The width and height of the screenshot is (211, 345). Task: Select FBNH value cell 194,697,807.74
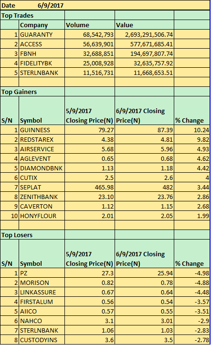click(x=144, y=54)
